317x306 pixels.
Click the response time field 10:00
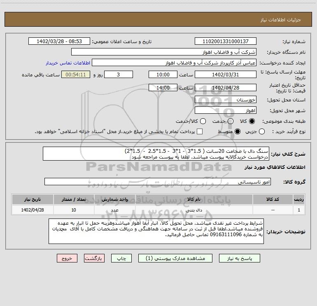tap(163, 75)
